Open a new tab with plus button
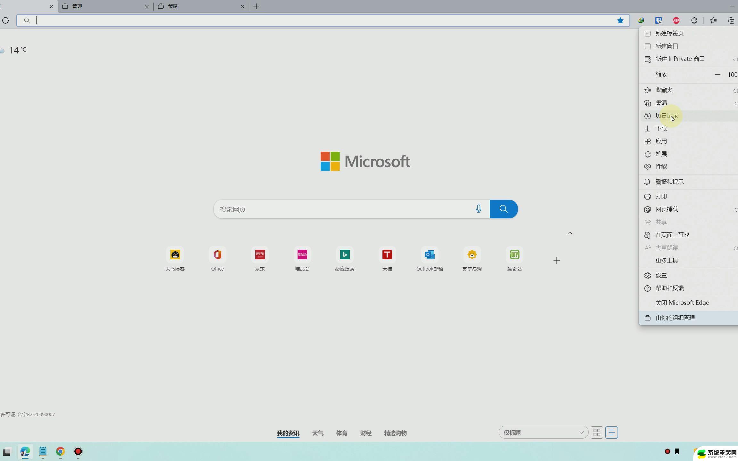Viewport: 738px width, 461px height. click(256, 6)
